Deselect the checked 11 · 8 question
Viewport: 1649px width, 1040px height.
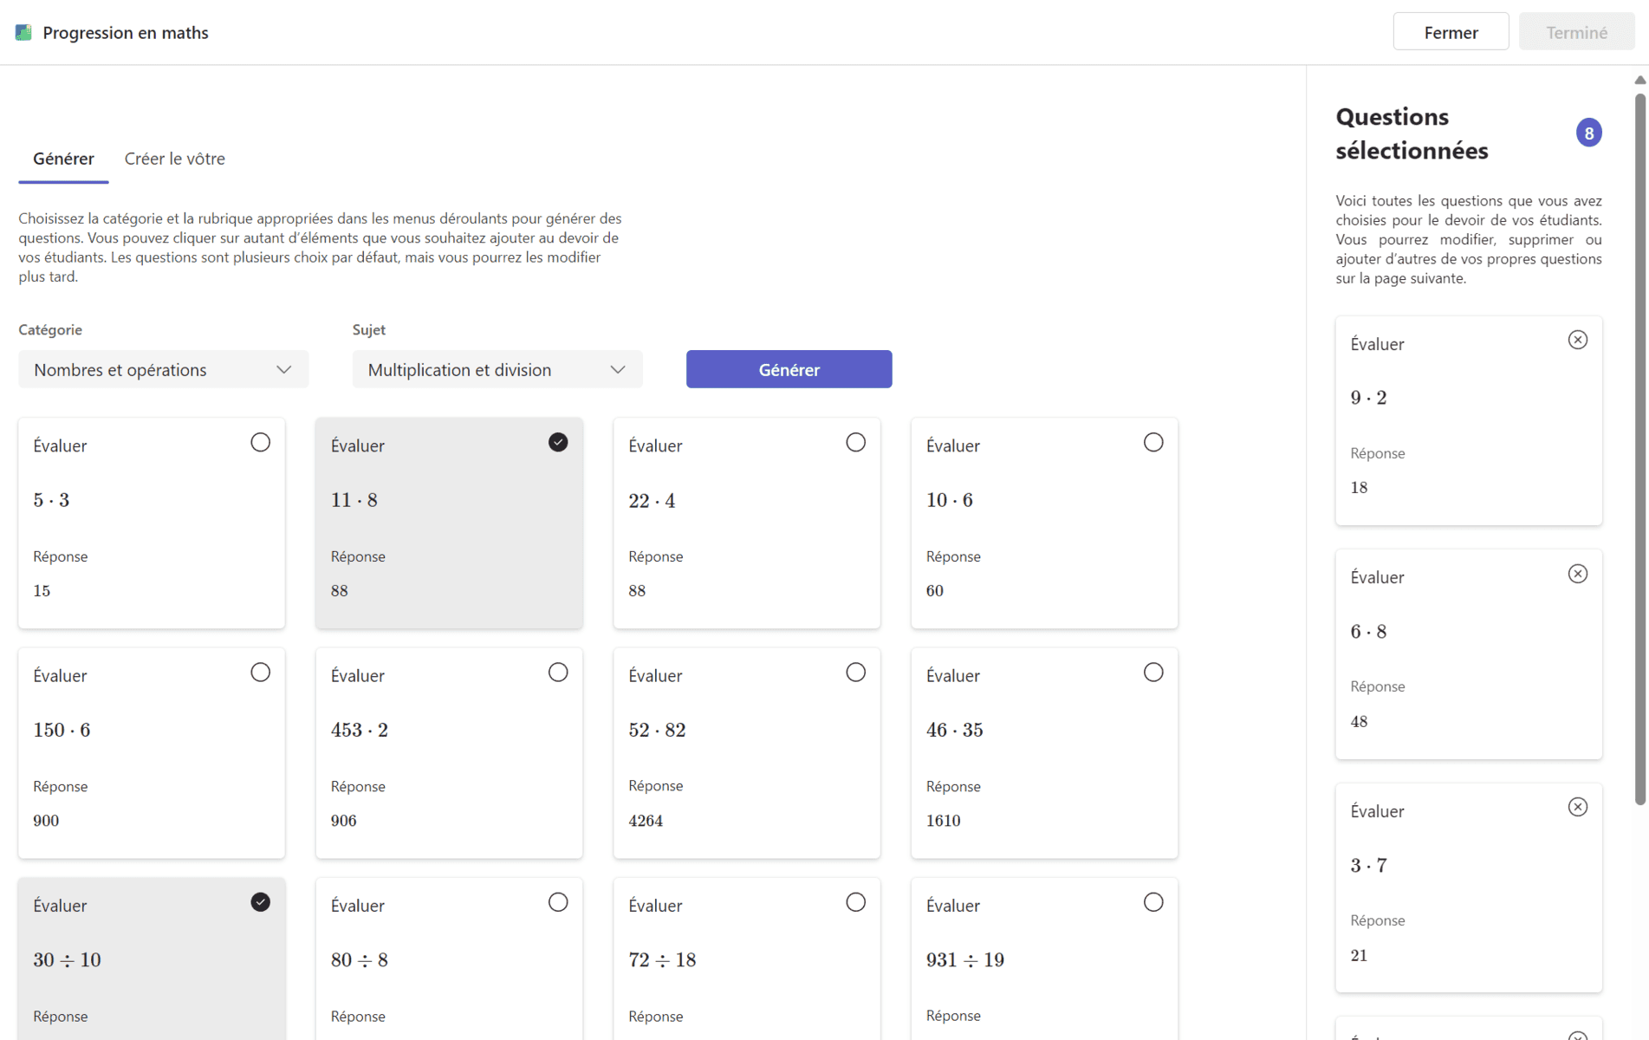[557, 442]
